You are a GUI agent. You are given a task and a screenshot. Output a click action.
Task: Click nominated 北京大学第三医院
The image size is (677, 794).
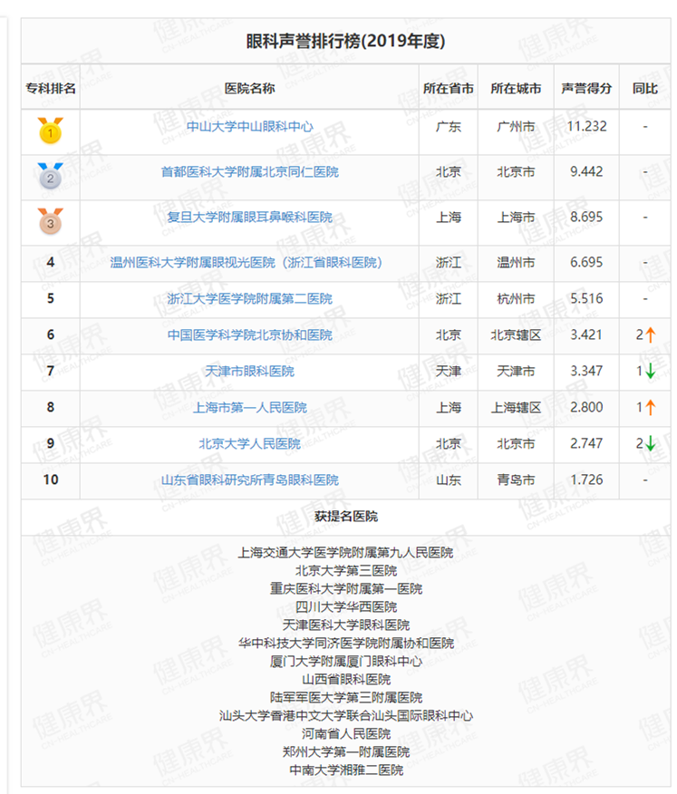(x=346, y=571)
